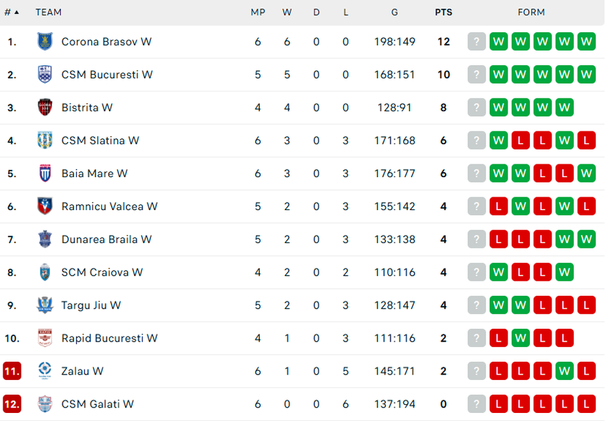The image size is (606, 421).
Task: Click the upcoming match icon for Corona Brasov
Action: (x=476, y=42)
